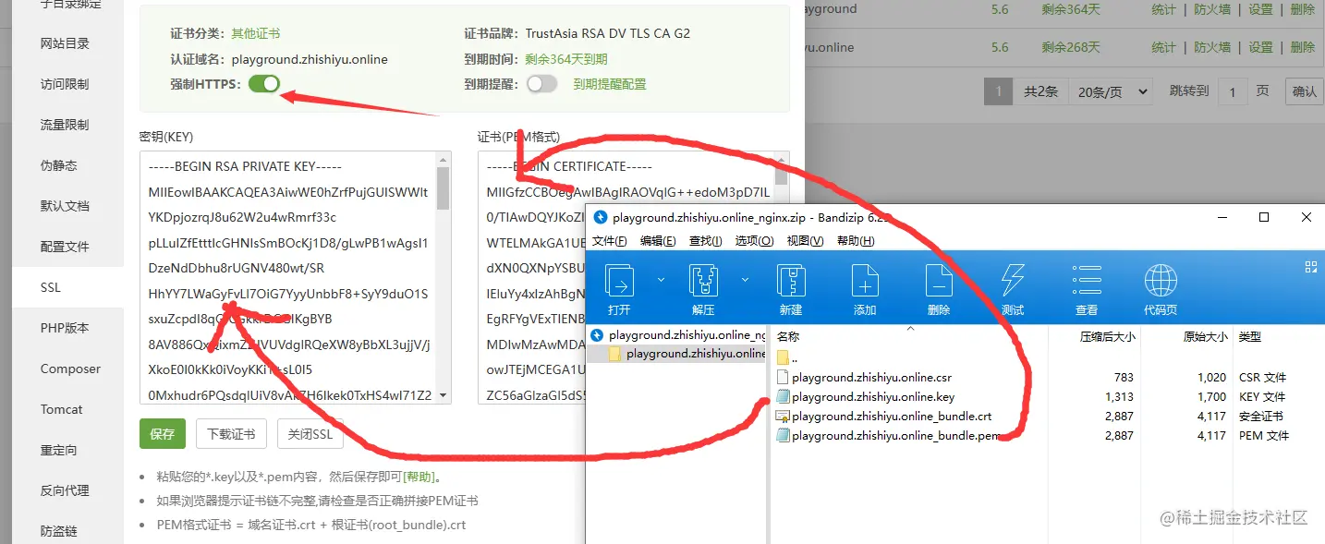
Task: Click the 跳转到 page number input field
Action: (1232, 91)
